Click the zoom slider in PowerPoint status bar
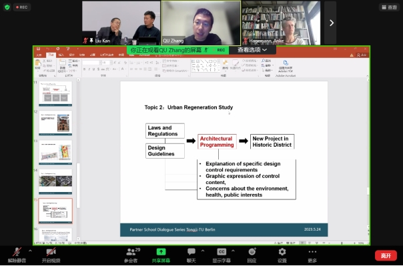 pos(342,243)
